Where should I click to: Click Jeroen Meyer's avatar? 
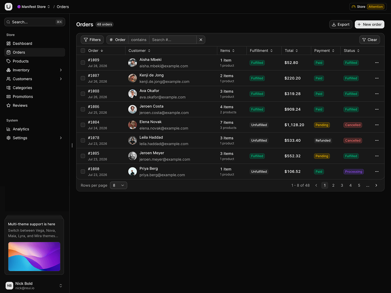click(x=132, y=156)
